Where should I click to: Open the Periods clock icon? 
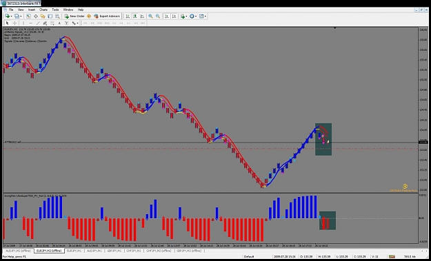[x=192, y=17]
